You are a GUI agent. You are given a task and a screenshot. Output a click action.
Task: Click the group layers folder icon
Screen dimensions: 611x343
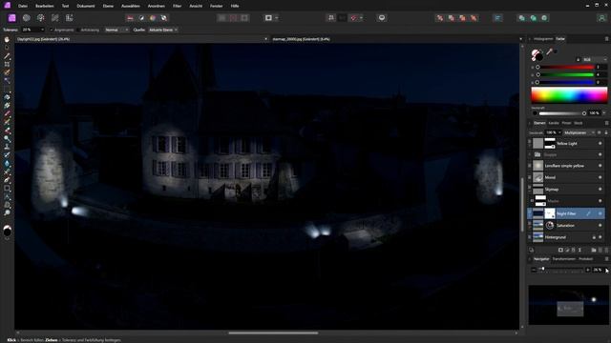coord(594,250)
